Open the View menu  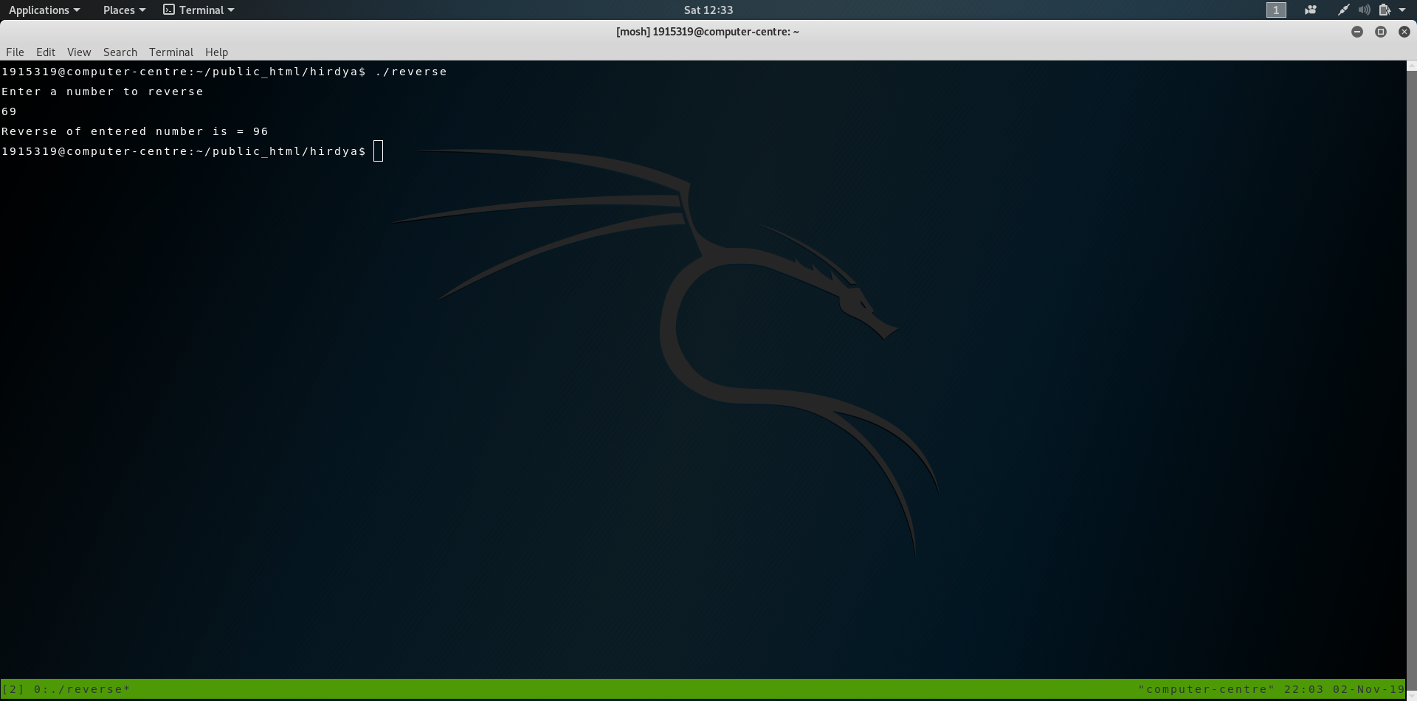(x=79, y=52)
